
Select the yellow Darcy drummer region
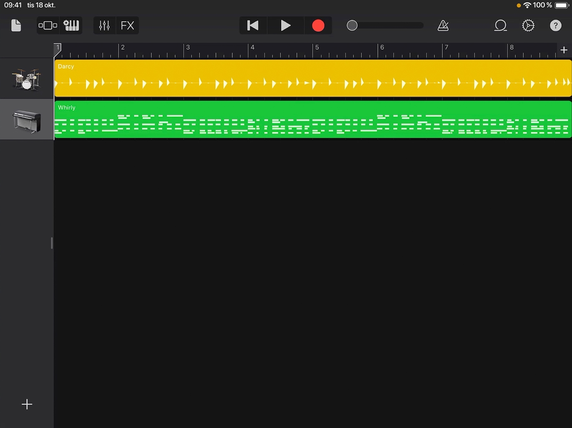click(313, 78)
